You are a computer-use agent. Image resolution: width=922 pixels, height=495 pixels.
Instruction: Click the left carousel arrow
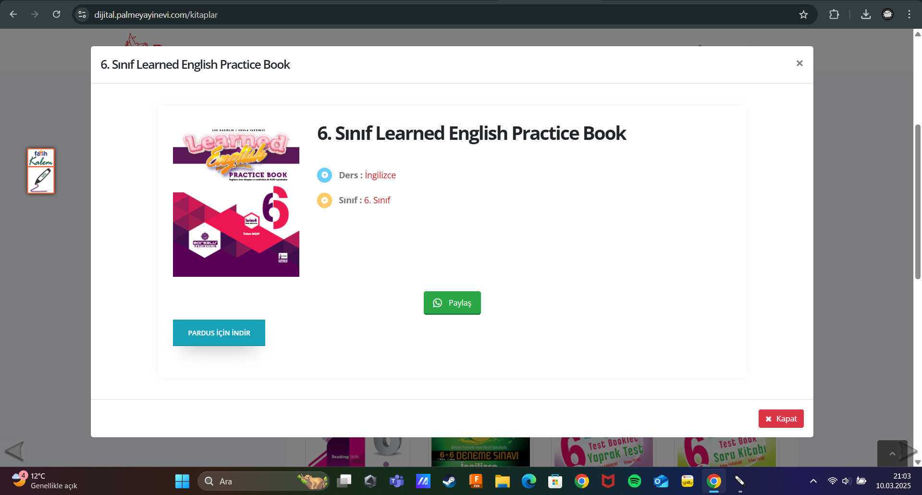[x=14, y=451]
